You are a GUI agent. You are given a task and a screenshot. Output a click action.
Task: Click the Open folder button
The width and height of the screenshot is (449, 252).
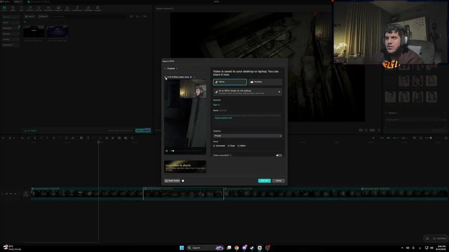tap(172, 181)
